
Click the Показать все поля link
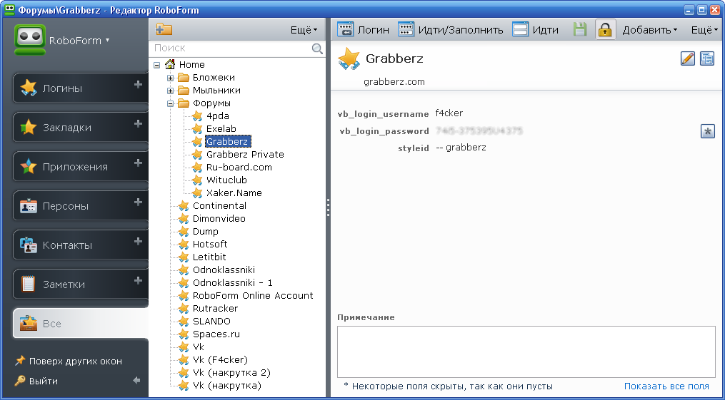(x=666, y=386)
